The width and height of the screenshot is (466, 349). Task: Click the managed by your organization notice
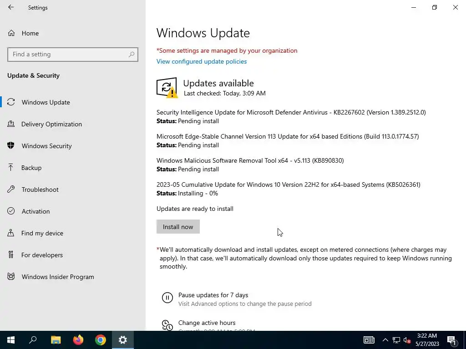(x=227, y=50)
